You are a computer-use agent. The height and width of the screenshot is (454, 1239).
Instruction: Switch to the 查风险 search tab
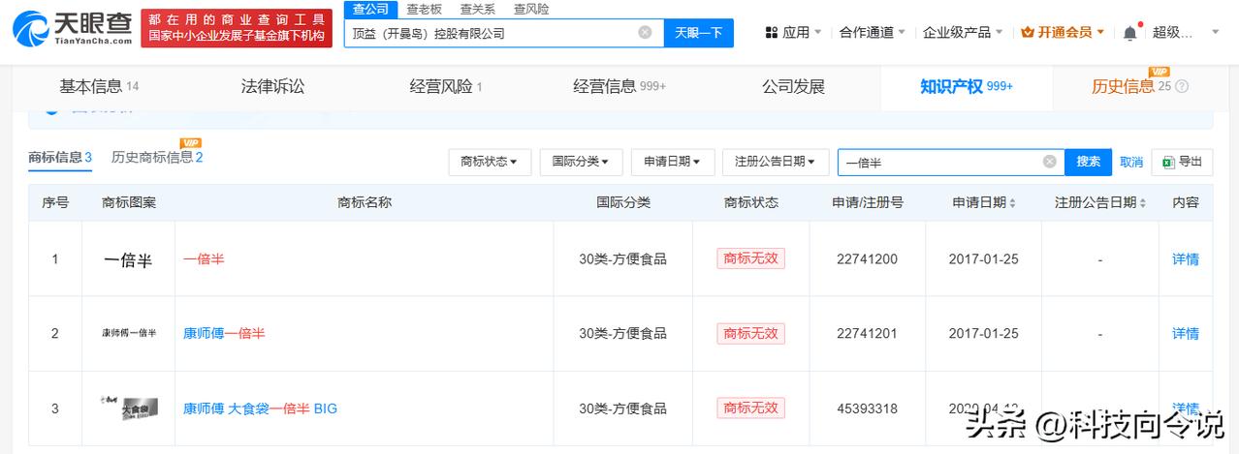(530, 9)
